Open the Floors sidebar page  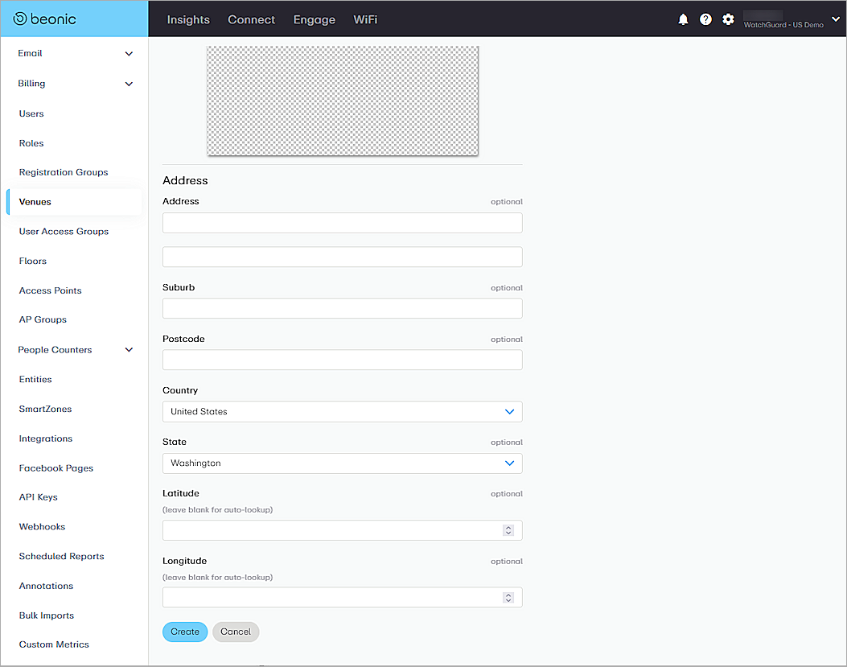(32, 261)
